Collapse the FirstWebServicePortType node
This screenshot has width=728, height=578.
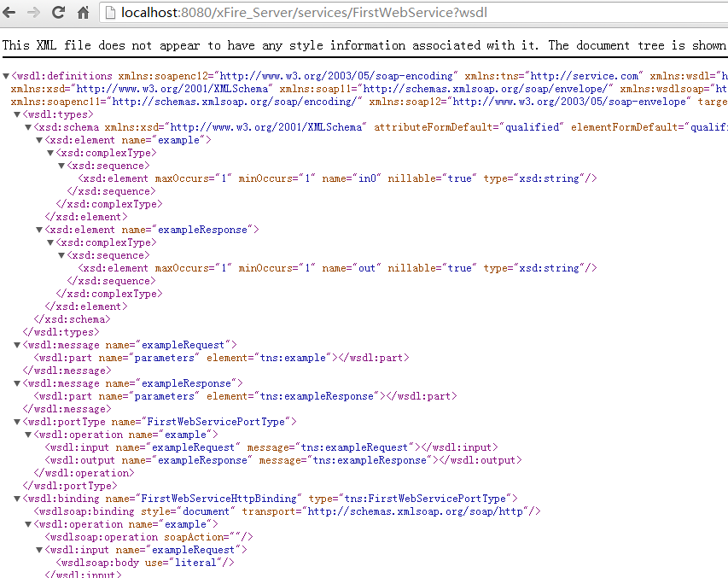click(x=16, y=422)
